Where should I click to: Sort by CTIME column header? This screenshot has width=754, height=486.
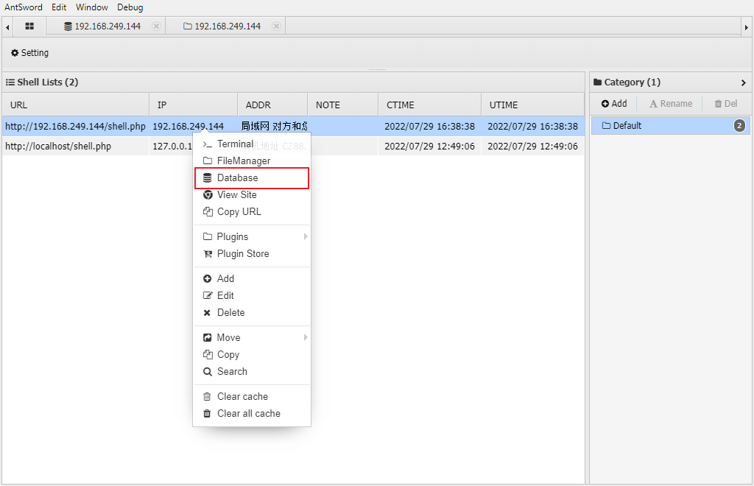click(x=430, y=105)
